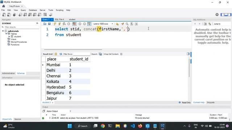232x130 pixels.
Task: Open the Query menu
Action: pyautogui.click(x=23, y=10)
